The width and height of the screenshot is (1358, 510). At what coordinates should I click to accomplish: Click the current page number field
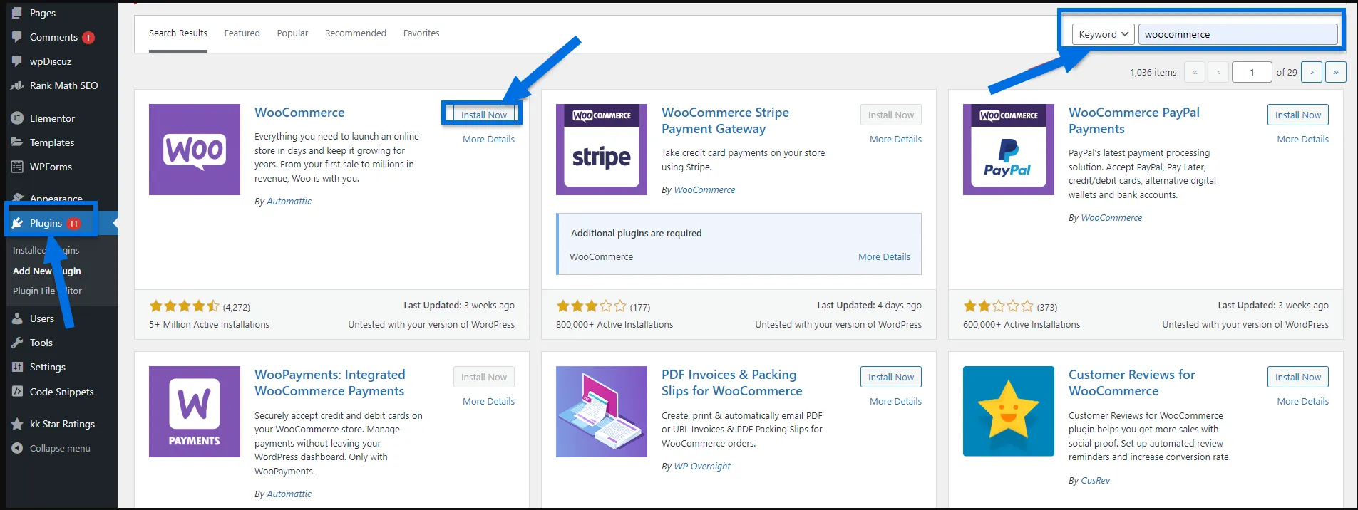point(1251,72)
